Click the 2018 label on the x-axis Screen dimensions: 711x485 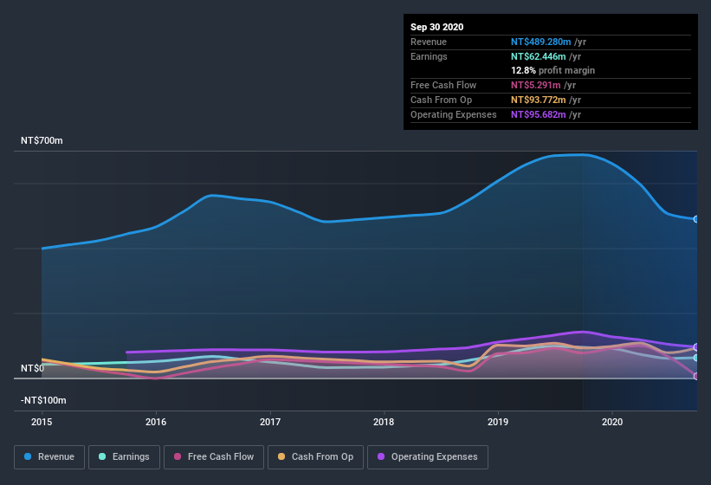click(384, 423)
